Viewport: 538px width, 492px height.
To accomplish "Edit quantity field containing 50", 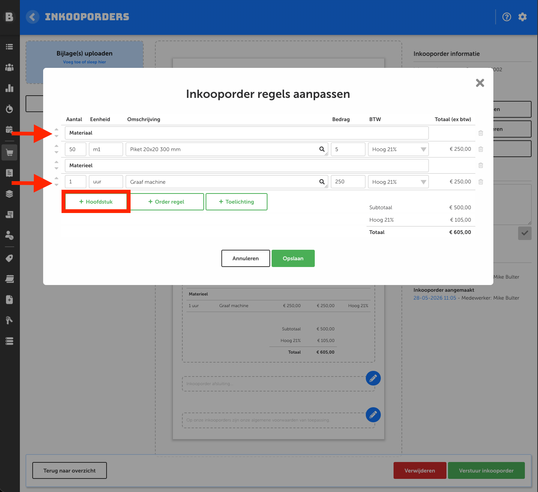I will coord(75,149).
